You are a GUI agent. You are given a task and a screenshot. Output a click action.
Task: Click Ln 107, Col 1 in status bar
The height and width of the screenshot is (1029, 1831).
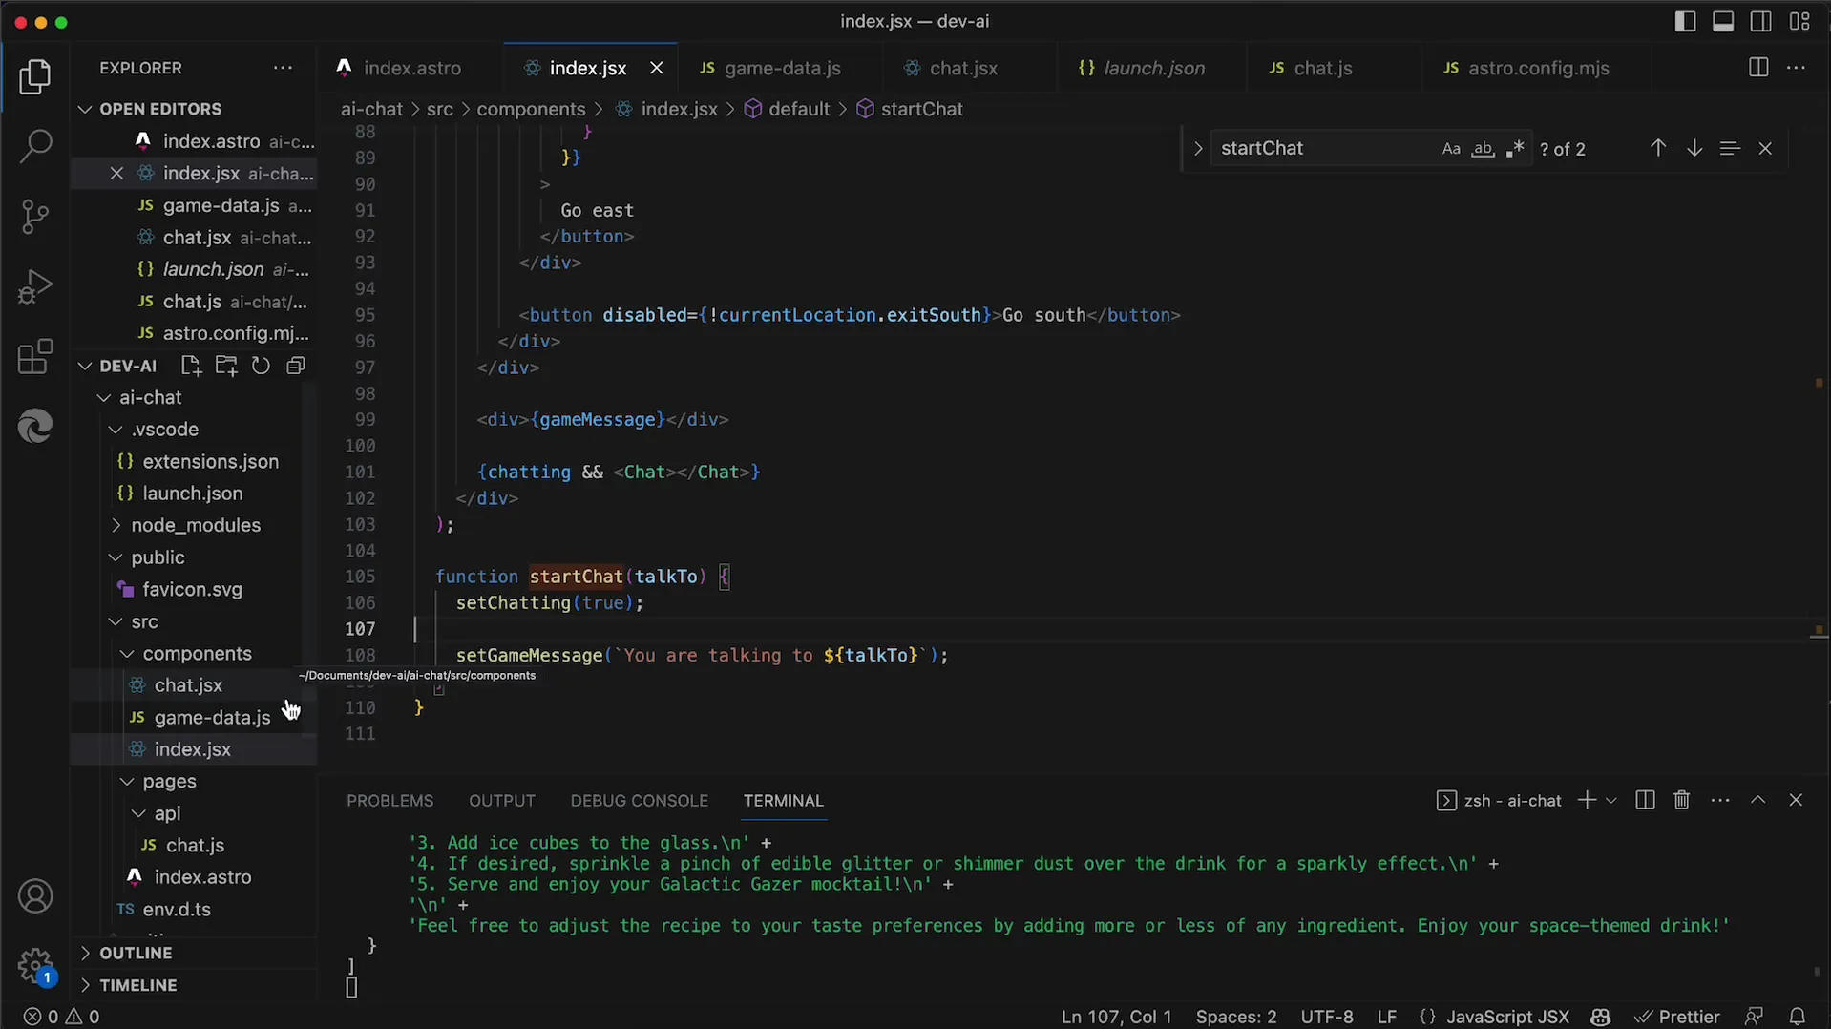[1116, 1017]
